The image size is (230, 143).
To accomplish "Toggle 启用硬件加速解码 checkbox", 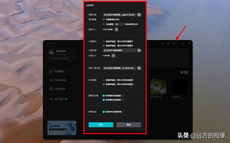I will tap(104, 100).
